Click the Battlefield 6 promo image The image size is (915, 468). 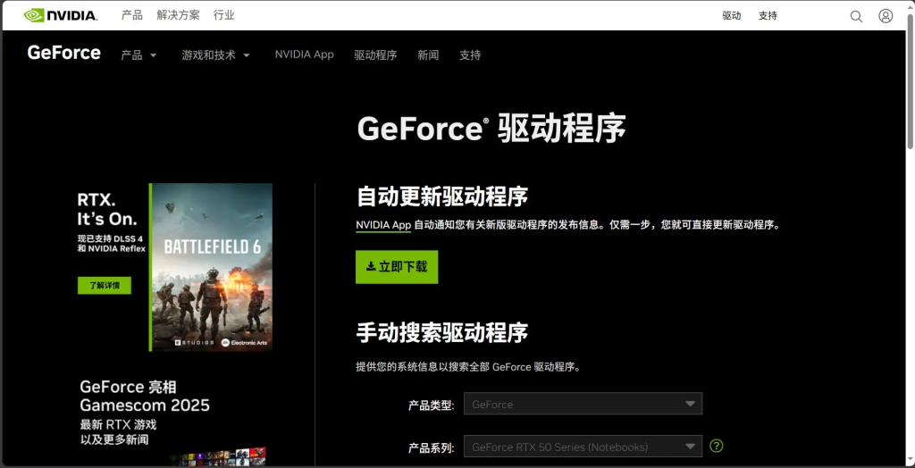coord(212,266)
